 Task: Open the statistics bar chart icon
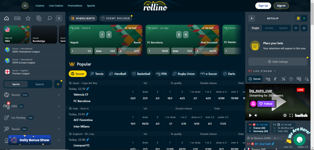point(58,84)
